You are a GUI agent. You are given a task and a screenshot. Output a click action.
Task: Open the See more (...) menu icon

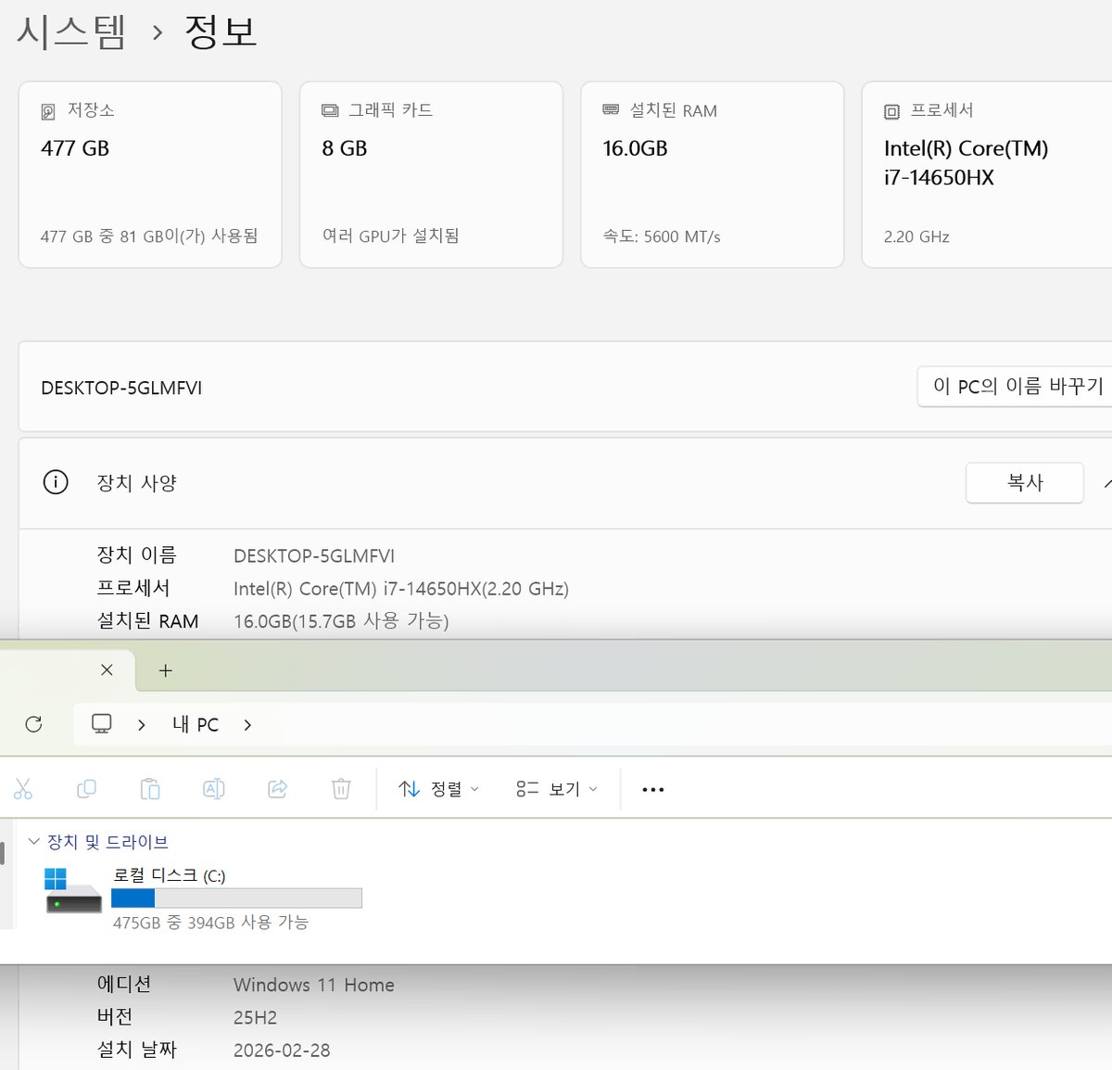pos(652,788)
